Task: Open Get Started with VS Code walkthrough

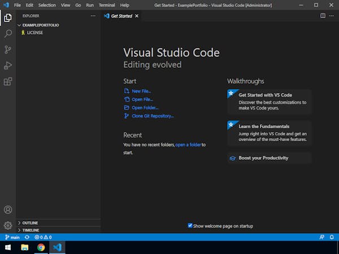Action: (x=269, y=101)
